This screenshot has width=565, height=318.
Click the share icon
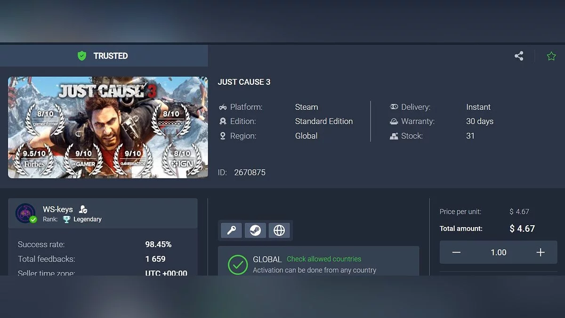click(x=519, y=56)
